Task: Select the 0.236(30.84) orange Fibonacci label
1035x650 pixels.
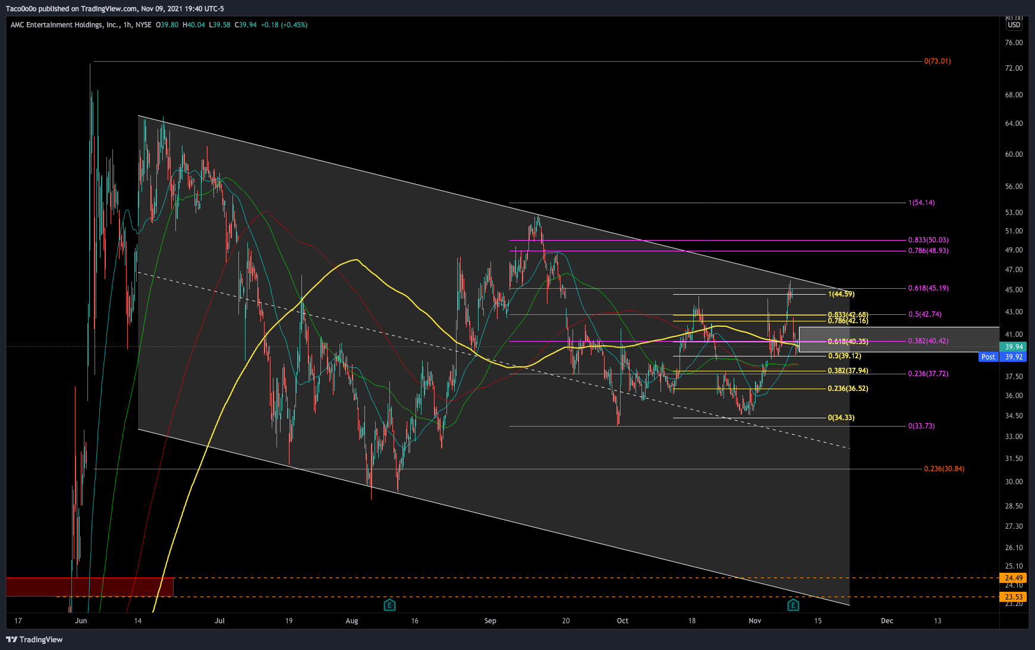Action: (x=944, y=469)
